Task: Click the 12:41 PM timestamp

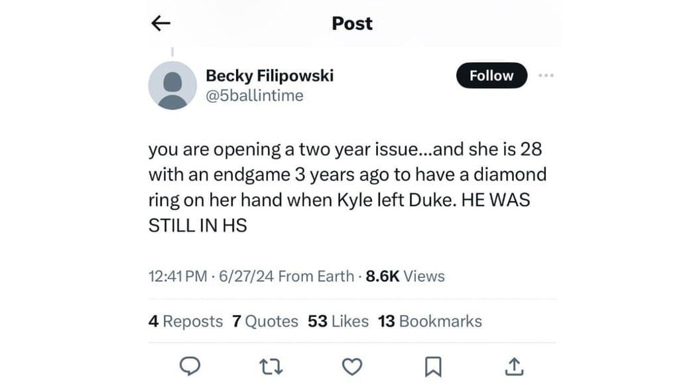Action: pyautogui.click(x=175, y=277)
